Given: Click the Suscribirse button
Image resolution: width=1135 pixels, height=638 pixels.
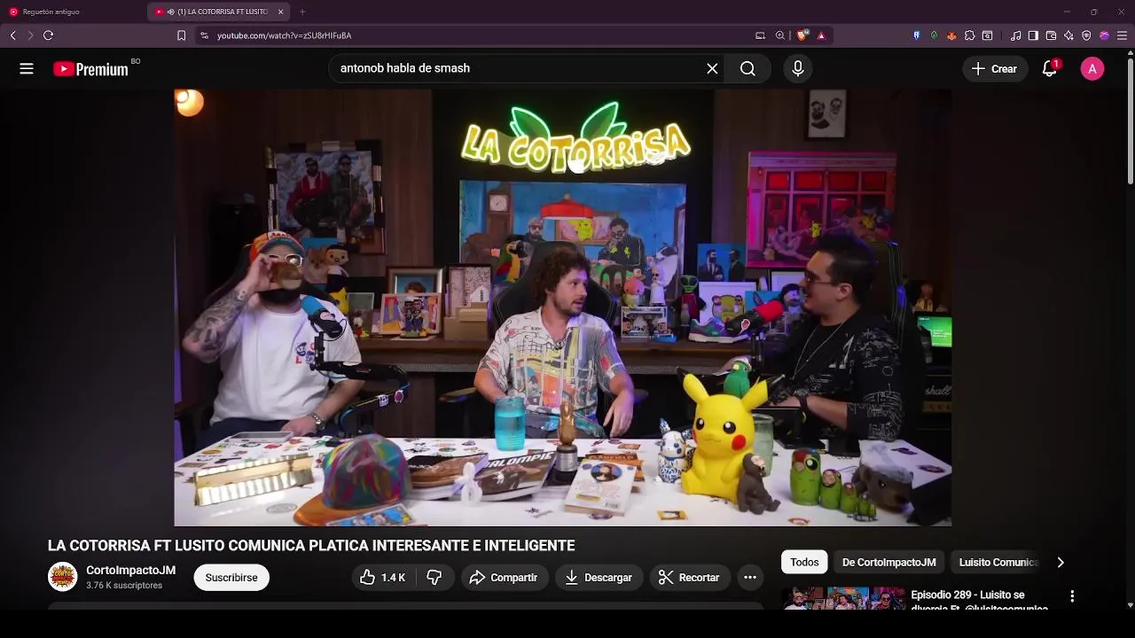Looking at the screenshot, I should pyautogui.click(x=231, y=578).
